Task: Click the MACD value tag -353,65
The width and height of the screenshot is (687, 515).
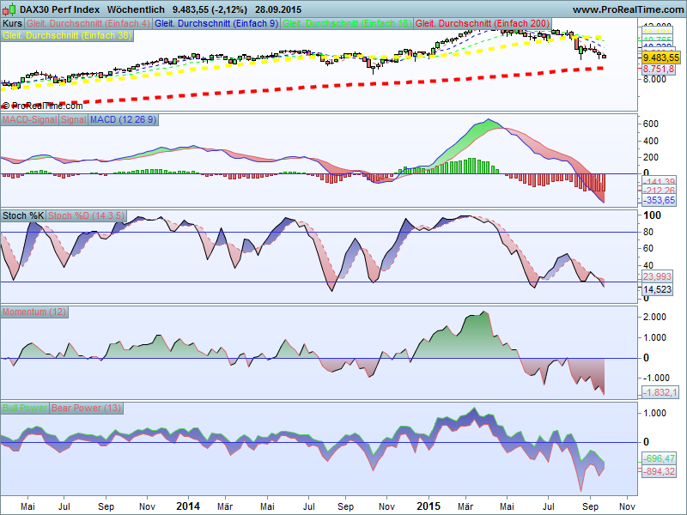Action: pos(659,200)
